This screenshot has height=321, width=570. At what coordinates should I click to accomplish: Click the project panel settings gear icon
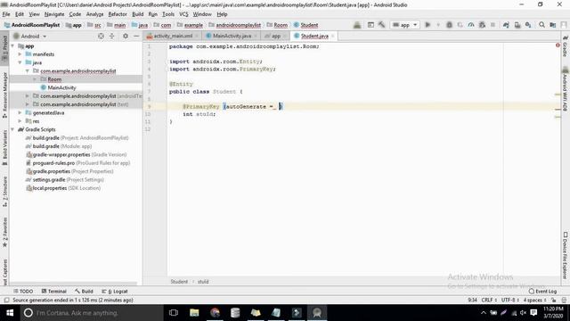(126, 36)
